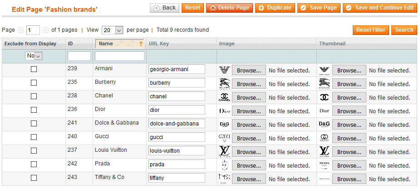Focus the Name filter field
Screen dimensions: 419x188
tap(119, 56)
